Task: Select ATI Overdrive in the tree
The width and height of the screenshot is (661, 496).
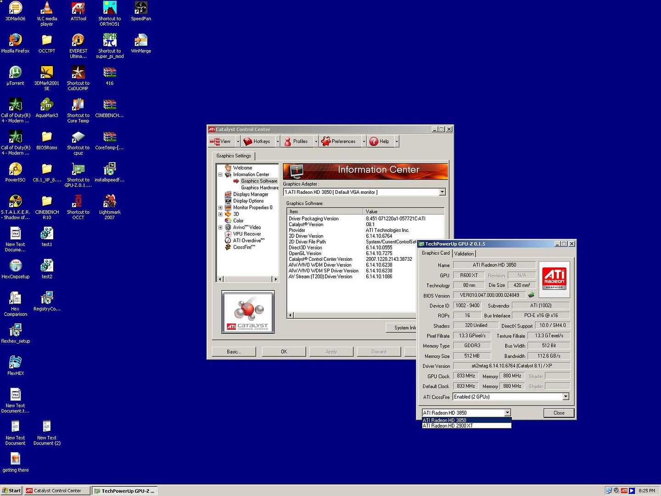Action: click(249, 241)
